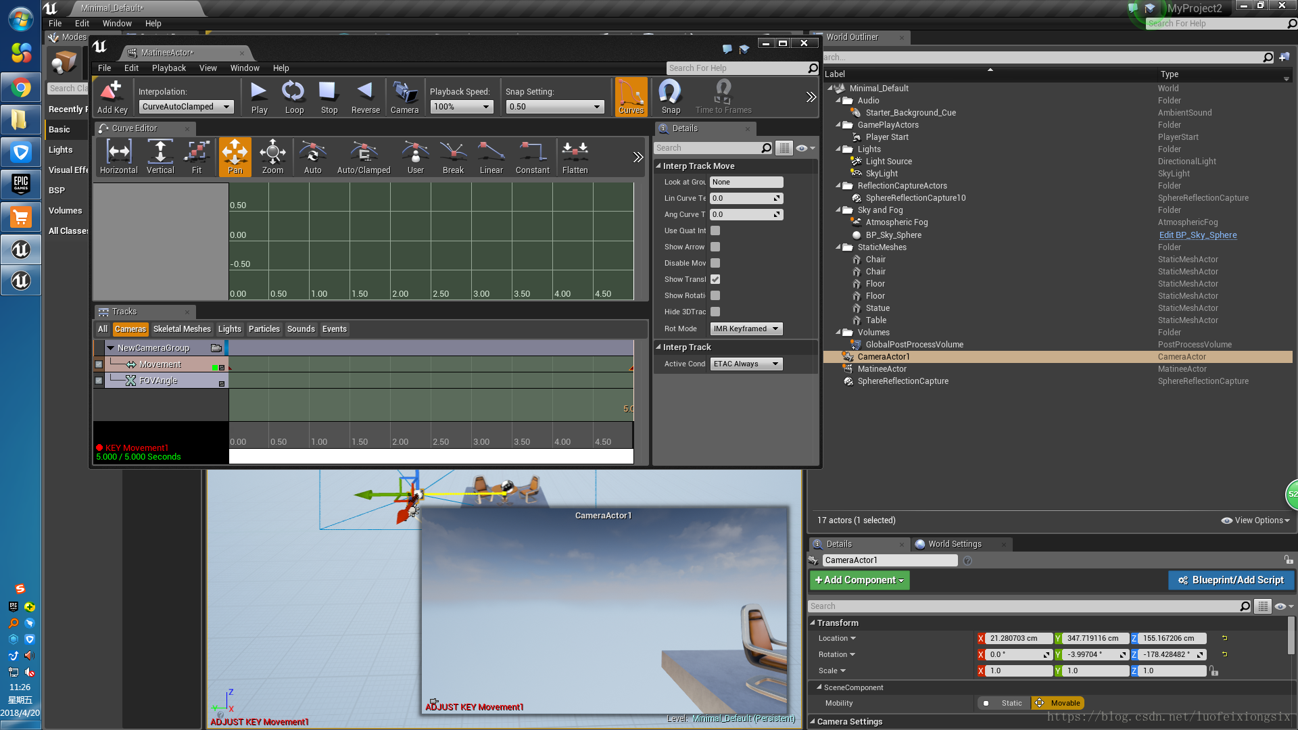Image resolution: width=1298 pixels, height=730 pixels.
Task: Set tangent to Linear
Action: 491,157
